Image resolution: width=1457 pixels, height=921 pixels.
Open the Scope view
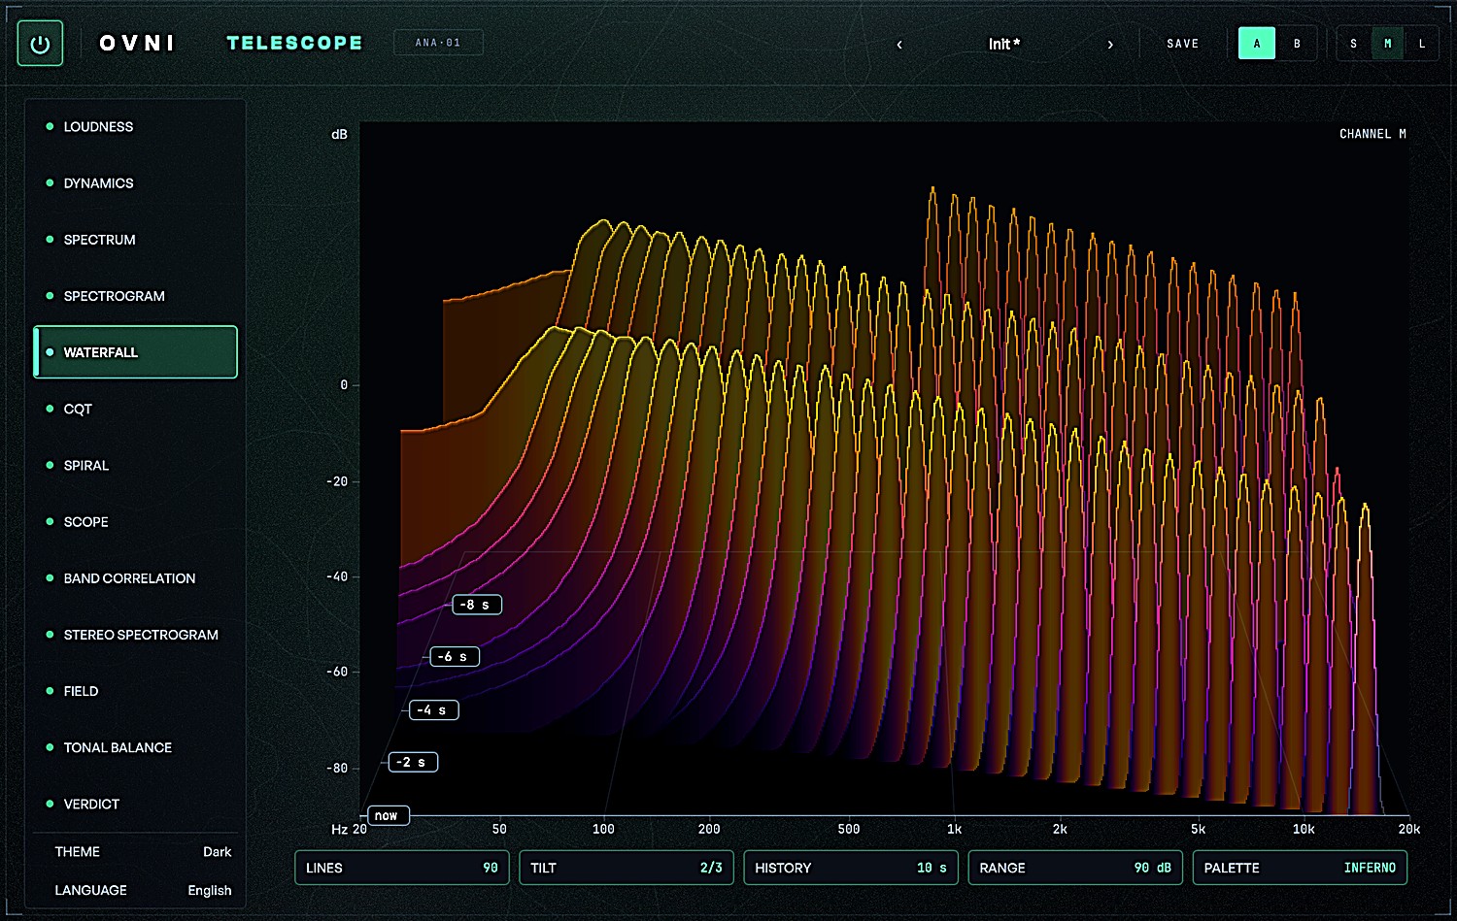click(135, 521)
